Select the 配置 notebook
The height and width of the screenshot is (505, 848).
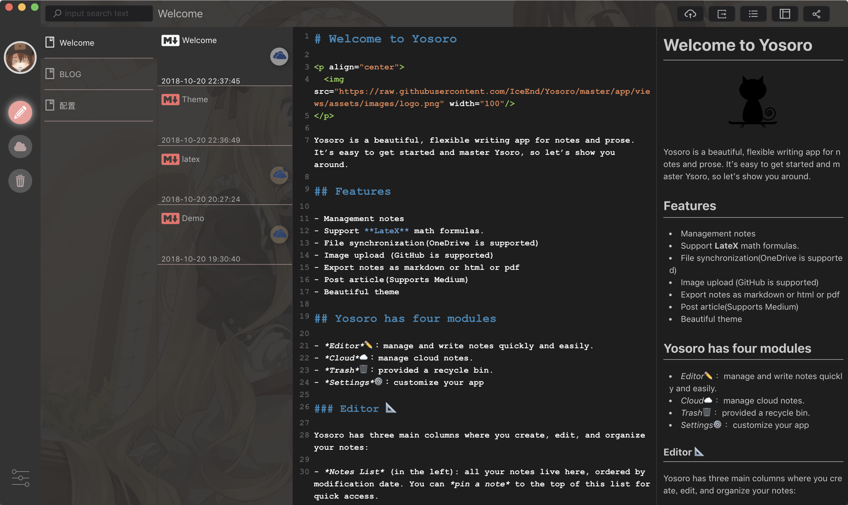click(x=68, y=105)
